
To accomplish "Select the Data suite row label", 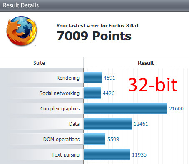I will (74, 124).
